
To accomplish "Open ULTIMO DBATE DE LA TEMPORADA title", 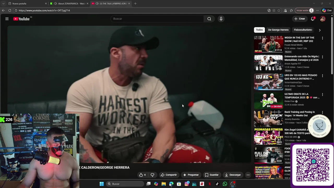I will pyautogui.click(x=302, y=96).
